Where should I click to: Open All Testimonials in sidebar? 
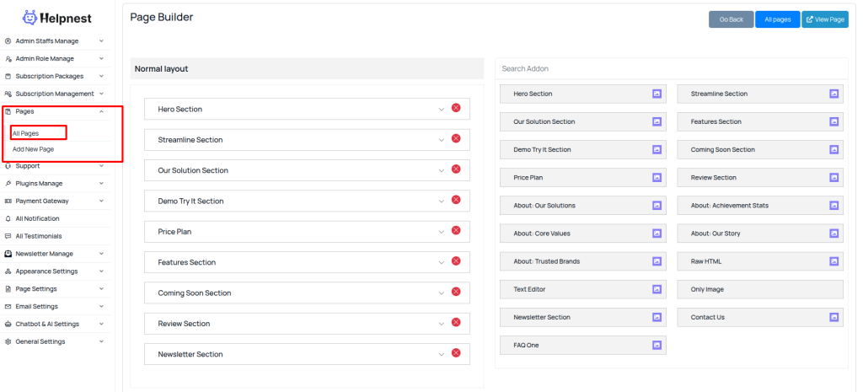pyautogui.click(x=38, y=236)
